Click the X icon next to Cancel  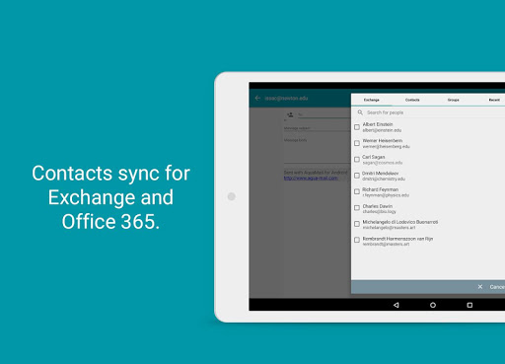pos(480,287)
